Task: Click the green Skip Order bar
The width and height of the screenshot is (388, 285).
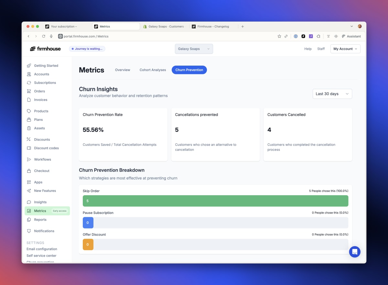Action: point(215,201)
